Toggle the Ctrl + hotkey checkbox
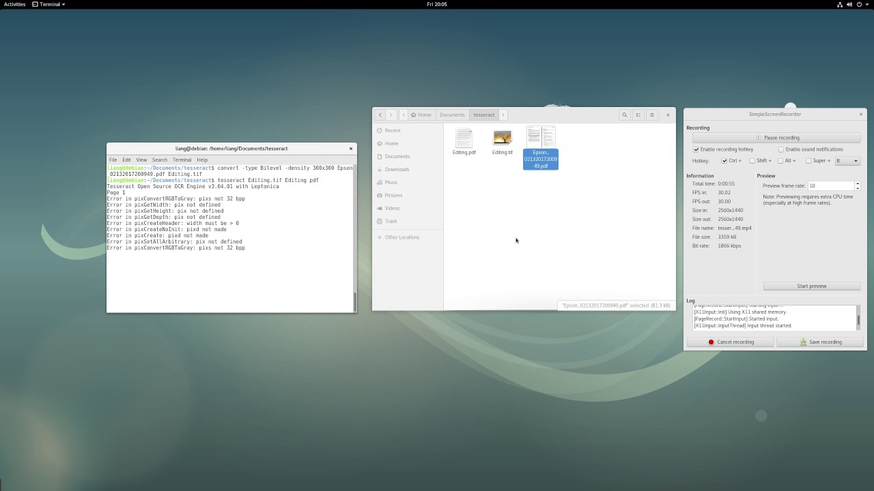This screenshot has width=874, height=491. [724, 161]
